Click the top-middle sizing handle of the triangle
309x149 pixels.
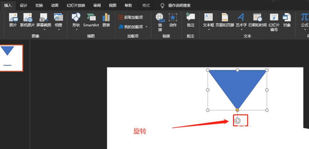(x=237, y=70)
